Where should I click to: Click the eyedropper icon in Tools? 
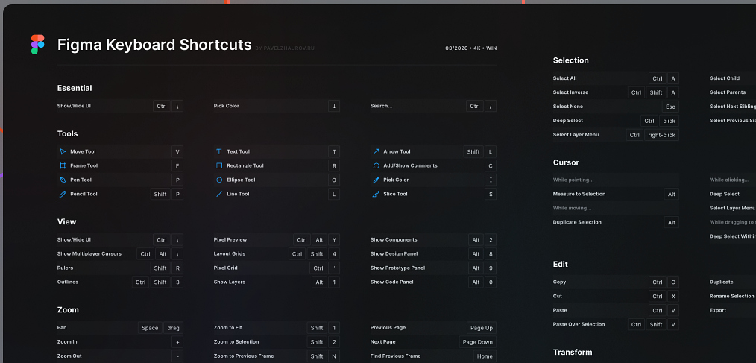(x=376, y=180)
